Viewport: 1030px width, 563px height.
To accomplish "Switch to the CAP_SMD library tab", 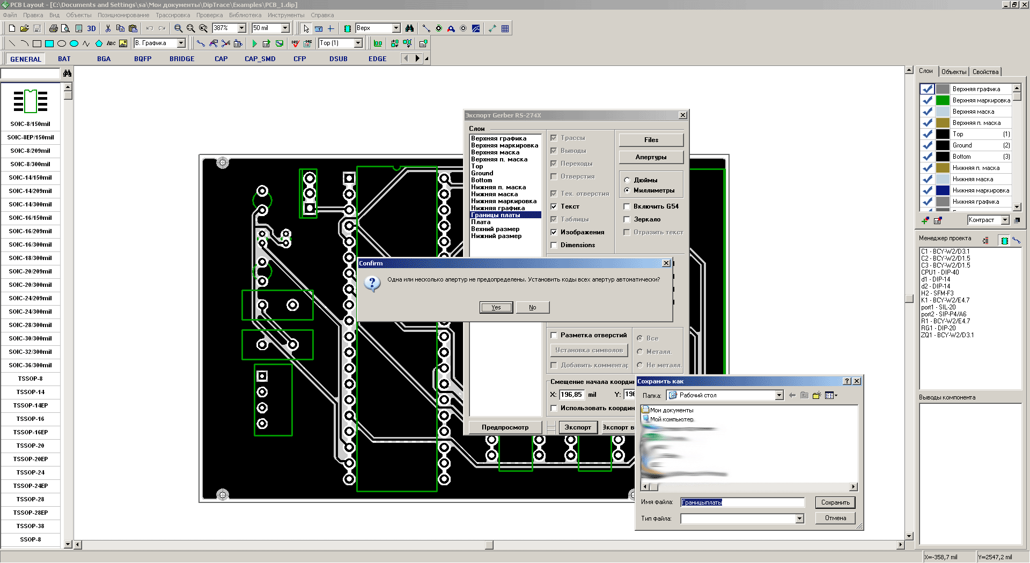I will point(260,59).
